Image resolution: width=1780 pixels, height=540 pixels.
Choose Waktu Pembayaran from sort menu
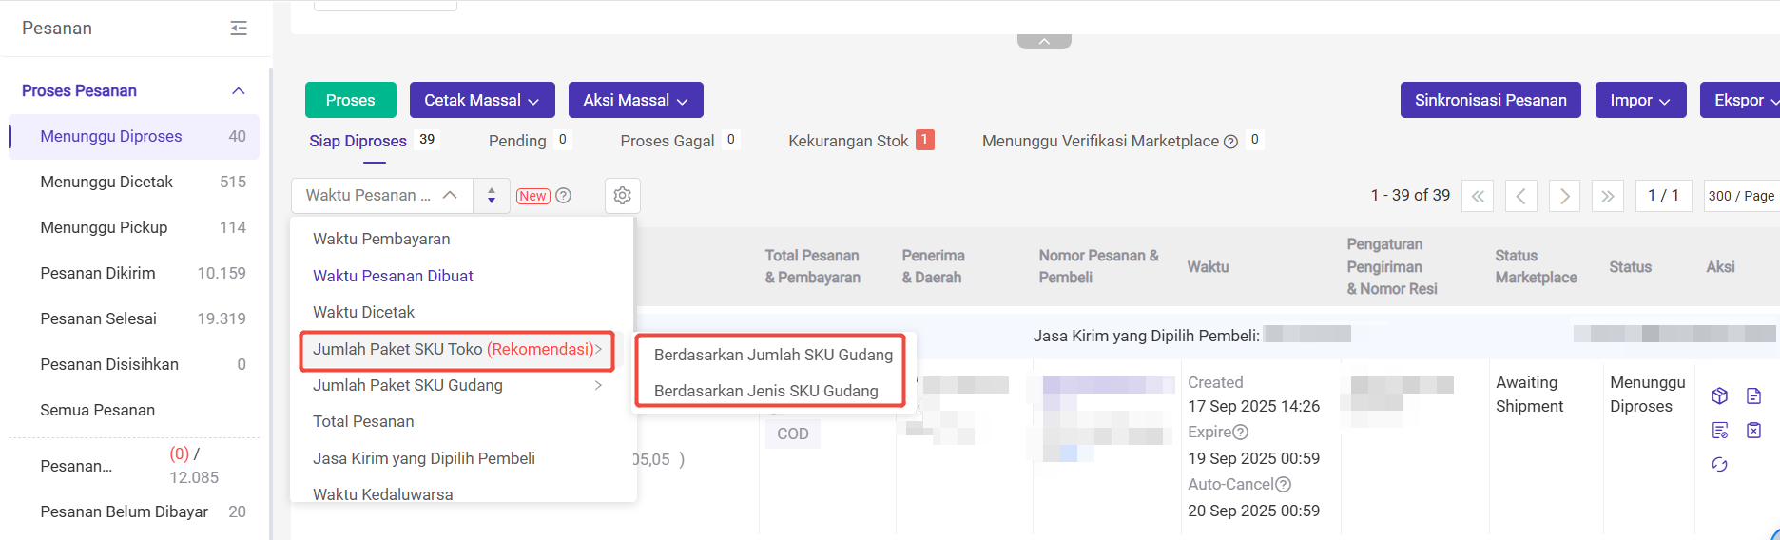pyautogui.click(x=381, y=239)
